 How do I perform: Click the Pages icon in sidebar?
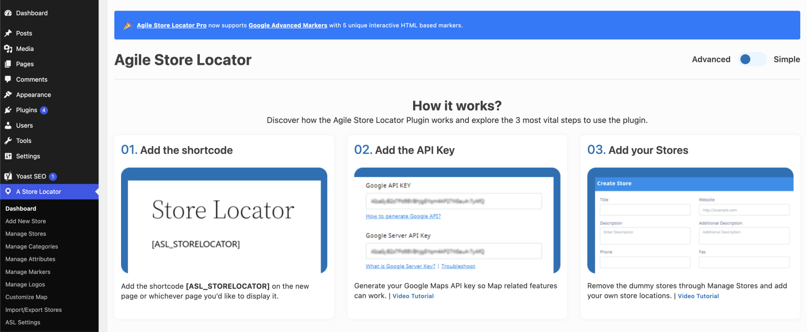[8, 64]
